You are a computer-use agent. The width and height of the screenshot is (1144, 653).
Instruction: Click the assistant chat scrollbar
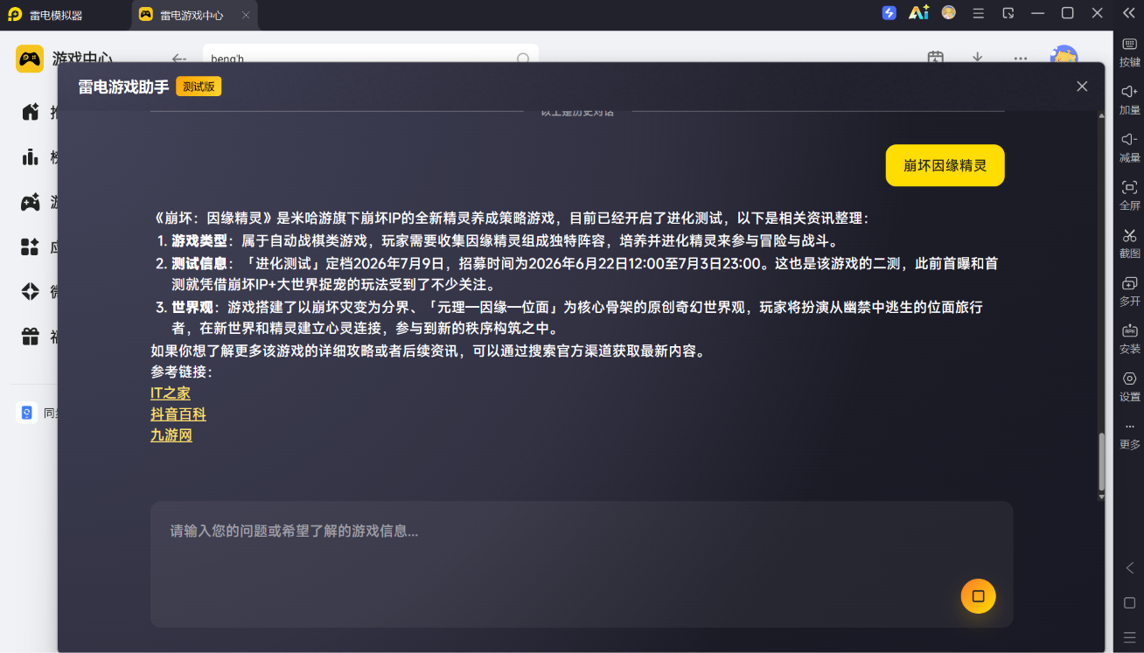tap(1101, 463)
